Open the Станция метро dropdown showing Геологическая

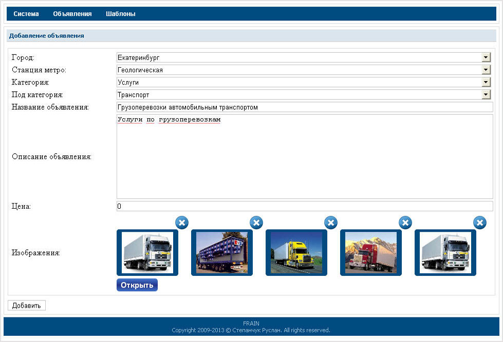(x=304, y=70)
